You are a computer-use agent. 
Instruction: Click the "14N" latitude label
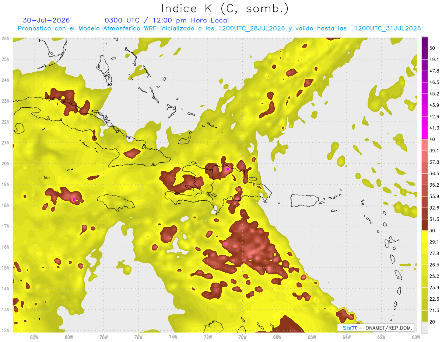click(x=6, y=289)
